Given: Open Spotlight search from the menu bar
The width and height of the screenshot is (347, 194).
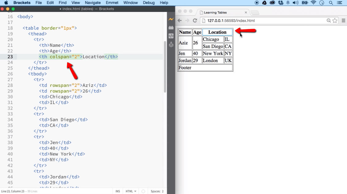Looking at the screenshot, I should coord(331,3).
